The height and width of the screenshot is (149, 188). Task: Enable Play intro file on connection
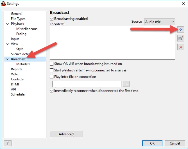(x=51, y=77)
